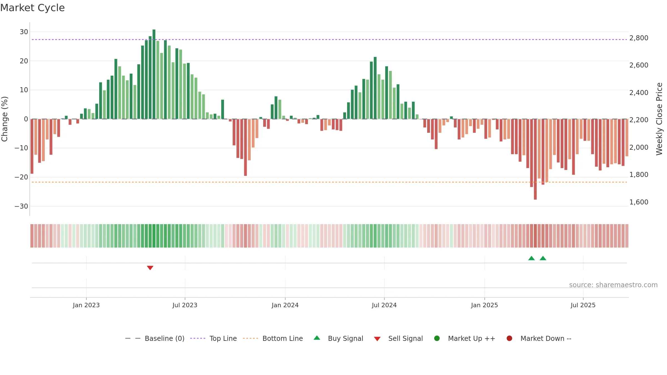Click the darkest green heat strip cell
This screenshot has height=375, width=667.
[x=154, y=236]
